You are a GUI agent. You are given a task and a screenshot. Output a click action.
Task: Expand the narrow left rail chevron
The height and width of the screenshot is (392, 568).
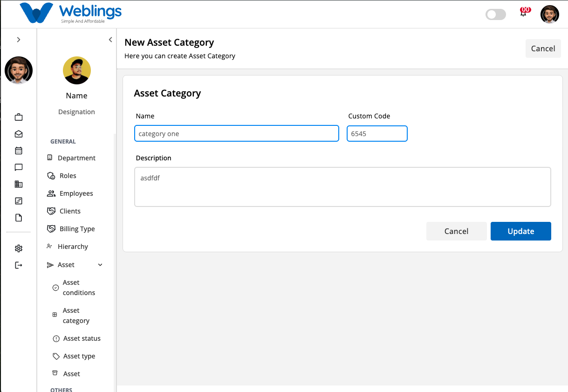19,40
